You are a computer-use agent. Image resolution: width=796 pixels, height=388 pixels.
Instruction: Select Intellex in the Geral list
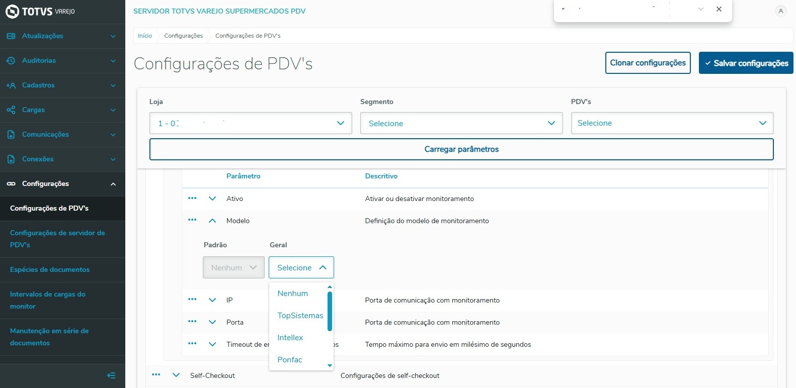(298, 338)
